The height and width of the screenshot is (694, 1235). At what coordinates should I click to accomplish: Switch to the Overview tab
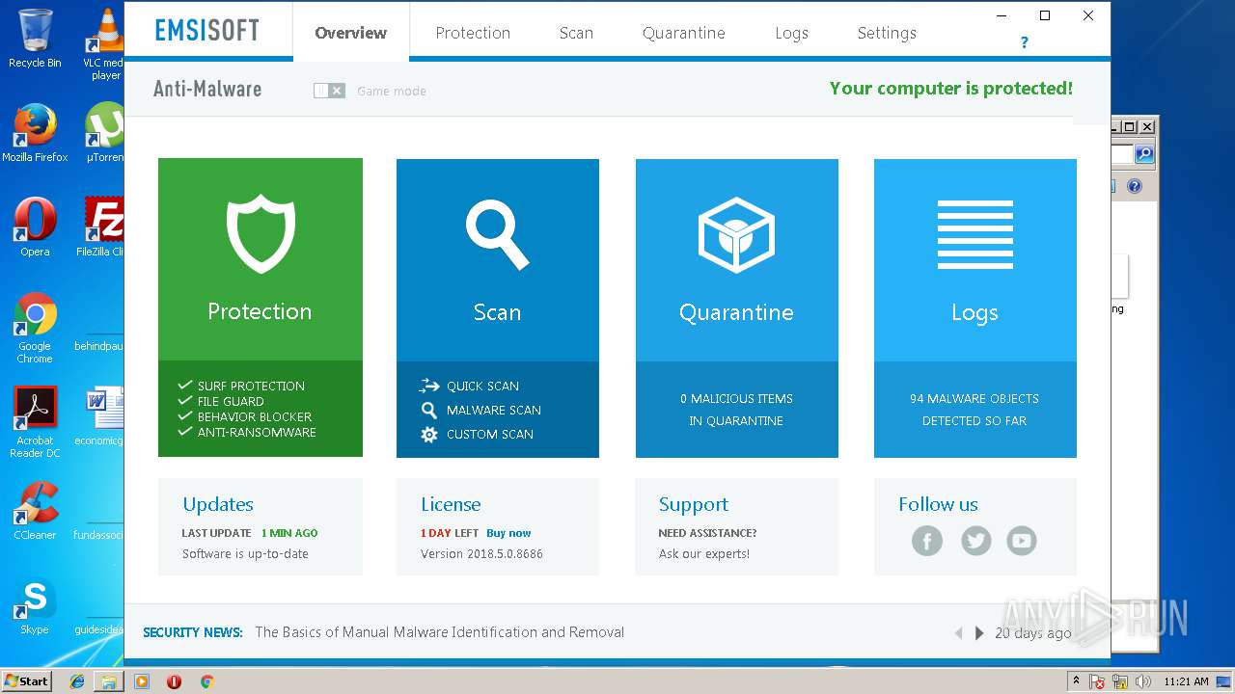click(351, 33)
